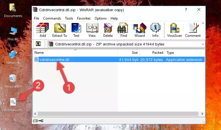Click the horizontal scrollbar thumb
The image size is (221, 130).
pos(118,114)
